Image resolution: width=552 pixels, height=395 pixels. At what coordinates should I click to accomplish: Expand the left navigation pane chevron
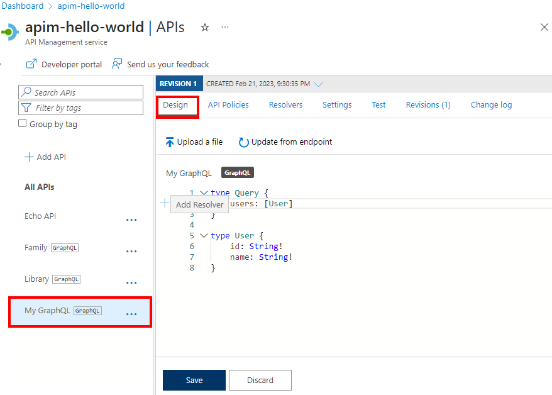coord(1,64)
